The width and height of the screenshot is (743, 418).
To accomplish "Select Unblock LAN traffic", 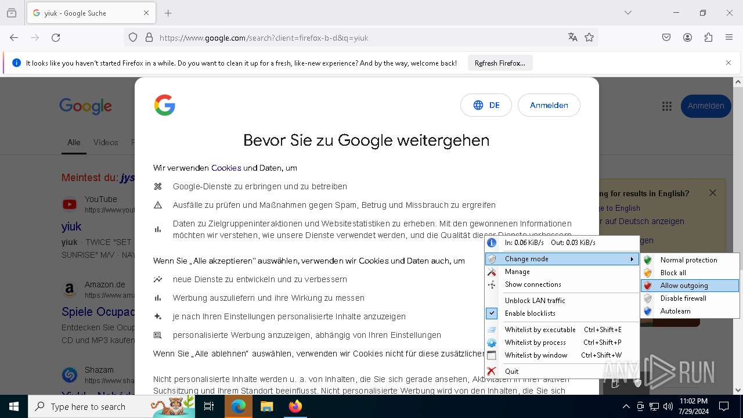I will click(x=562, y=301).
